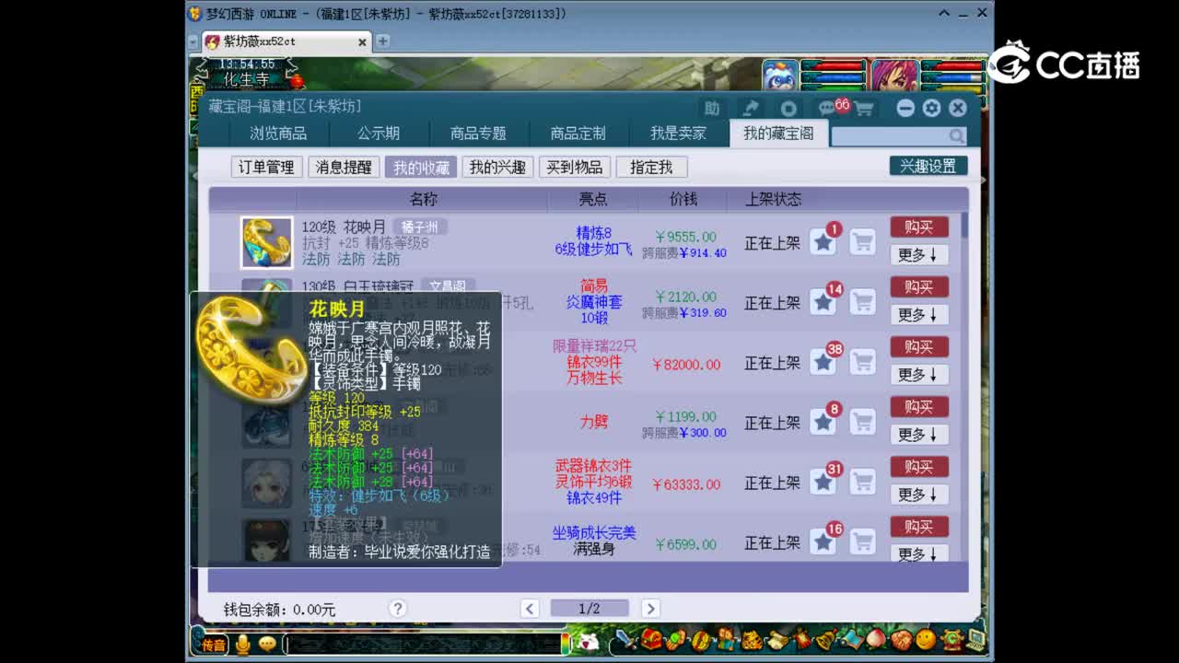
Task: Open 订单管理 sub-tab
Action: [266, 167]
